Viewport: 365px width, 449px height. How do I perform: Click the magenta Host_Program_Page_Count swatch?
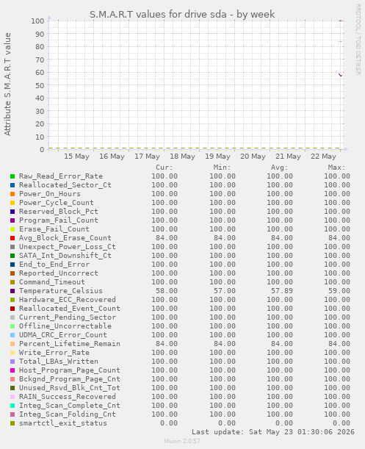[x=12, y=370]
